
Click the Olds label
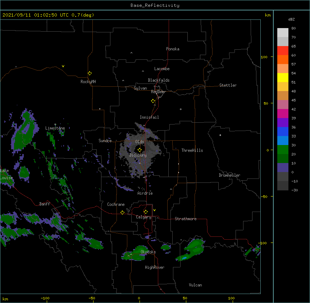(140, 142)
